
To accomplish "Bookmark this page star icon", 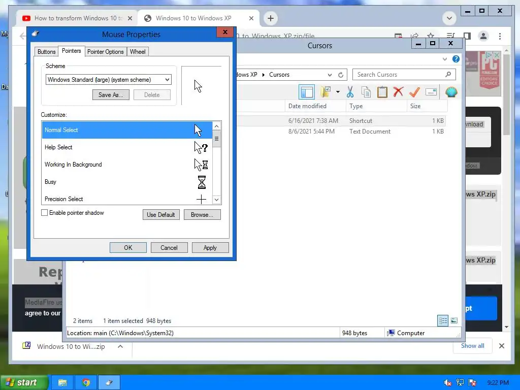I will coord(431,36).
